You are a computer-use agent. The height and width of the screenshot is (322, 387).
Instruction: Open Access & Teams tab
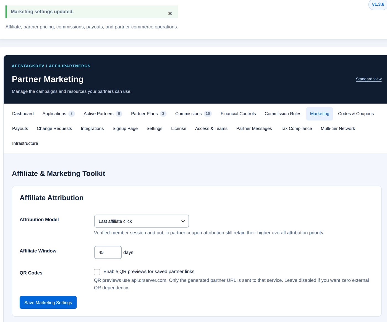click(211, 129)
